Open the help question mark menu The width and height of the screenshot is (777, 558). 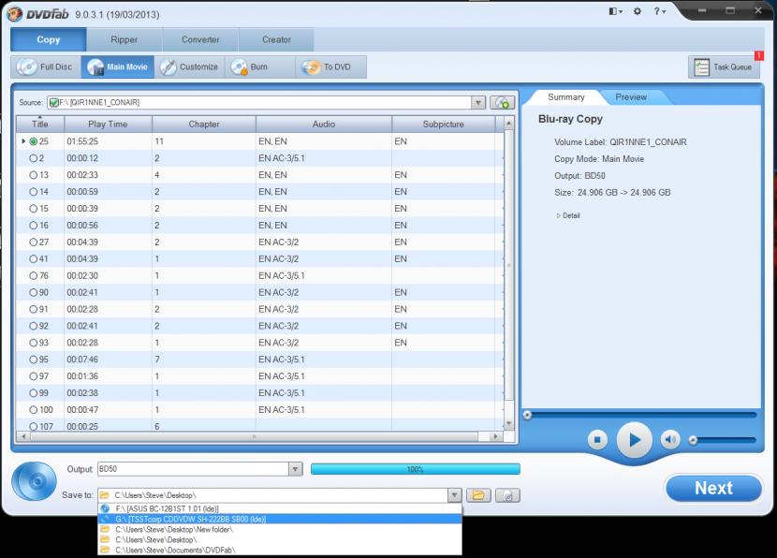pyautogui.click(x=659, y=11)
